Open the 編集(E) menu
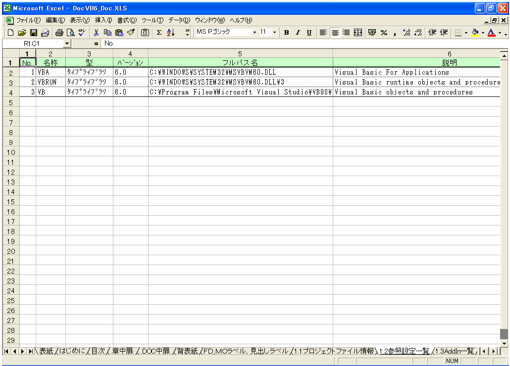 click(x=55, y=20)
